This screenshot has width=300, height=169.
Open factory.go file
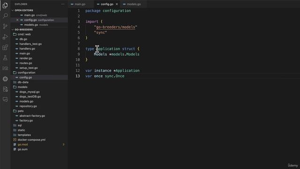click(x=26, y=121)
